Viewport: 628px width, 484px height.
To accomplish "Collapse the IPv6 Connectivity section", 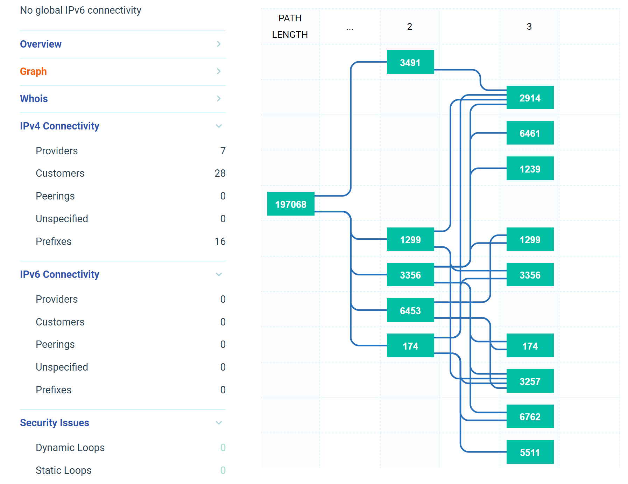I will (219, 274).
